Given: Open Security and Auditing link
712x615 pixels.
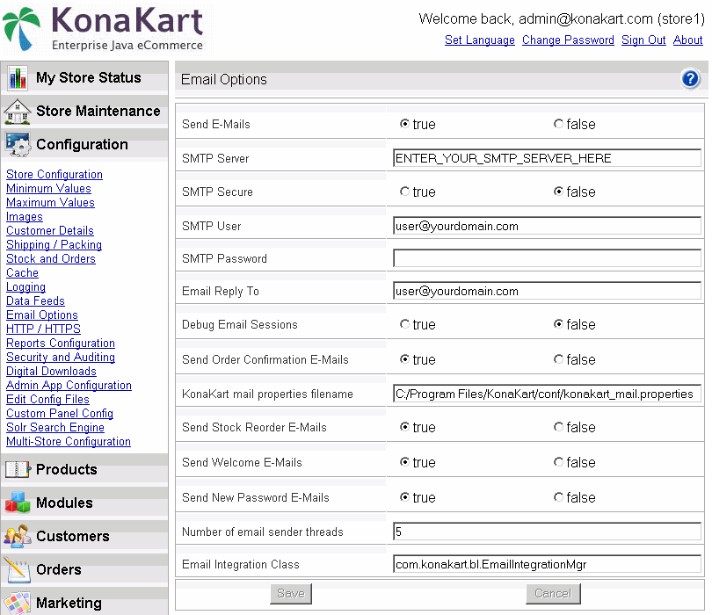Looking at the screenshot, I should [61, 358].
